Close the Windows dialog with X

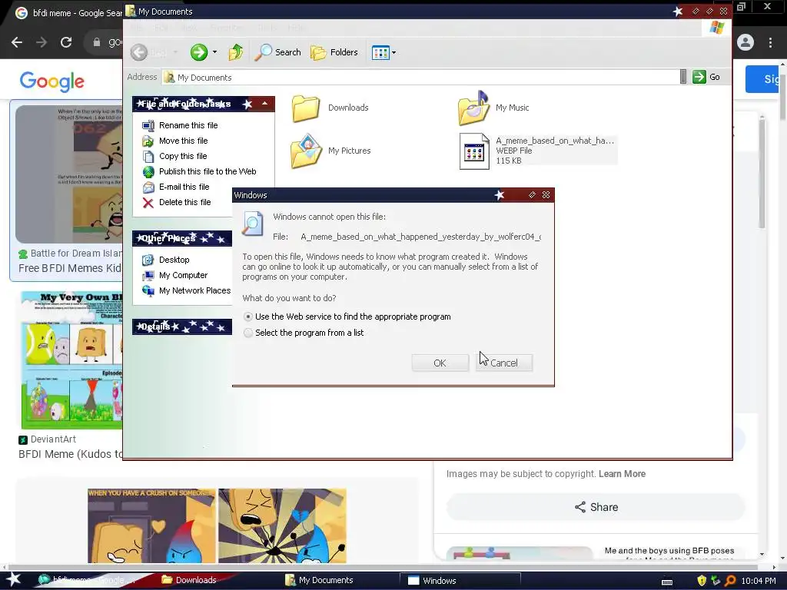pyautogui.click(x=546, y=195)
